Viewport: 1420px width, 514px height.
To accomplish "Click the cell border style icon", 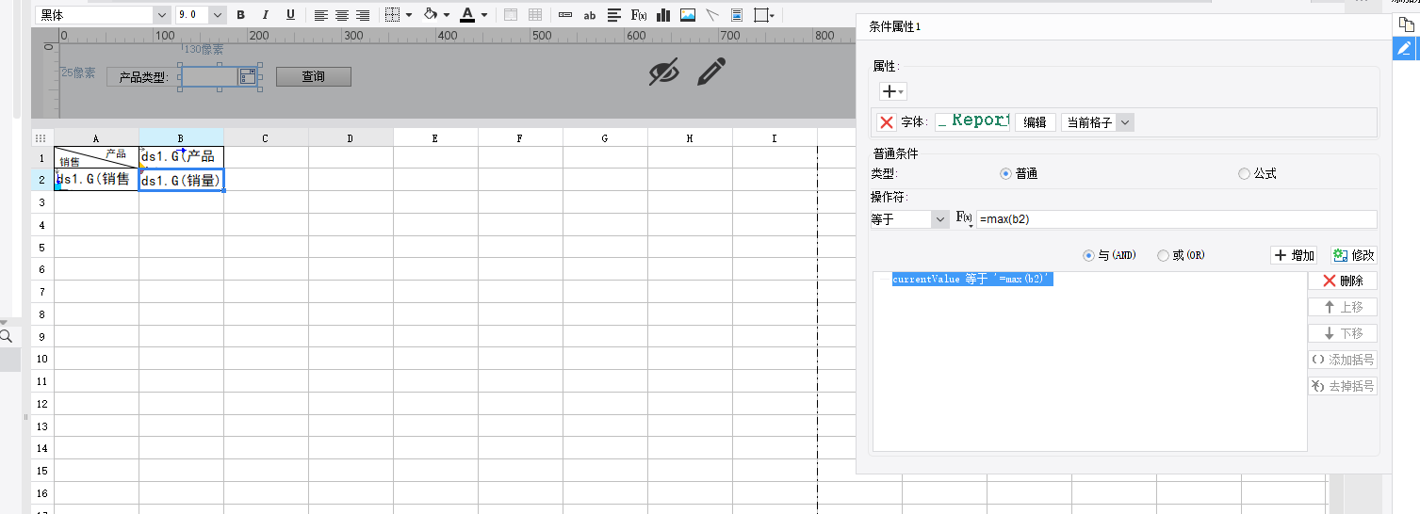I will tap(393, 15).
